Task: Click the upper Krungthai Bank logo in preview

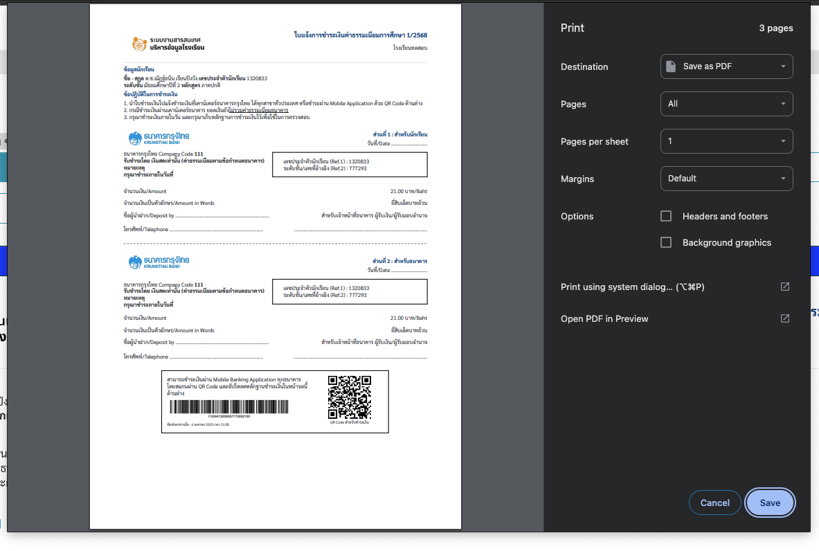Action: (159, 138)
